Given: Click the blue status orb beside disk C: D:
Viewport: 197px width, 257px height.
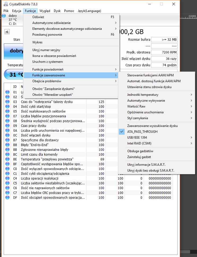Looking at the screenshot, I should click(4, 16).
